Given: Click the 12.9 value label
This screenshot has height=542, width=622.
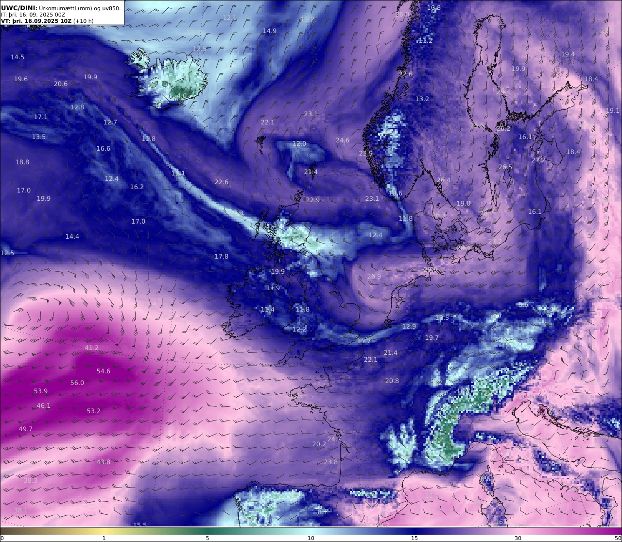Looking at the screenshot, I should point(409,326).
